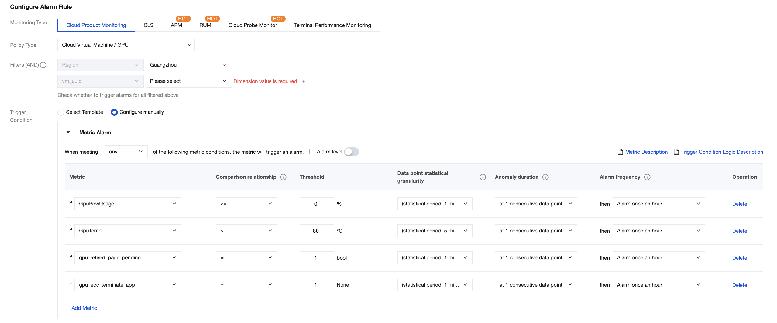The width and height of the screenshot is (777, 323).
Task: Click Comparison relationship info icon
Action: click(x=283, y=177)
